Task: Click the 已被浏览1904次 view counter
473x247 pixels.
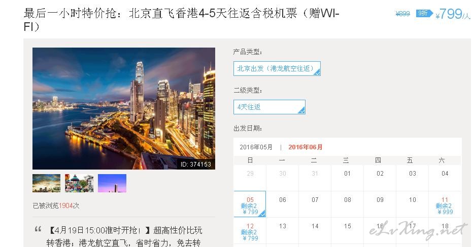Action: click(x=56, y=206)
